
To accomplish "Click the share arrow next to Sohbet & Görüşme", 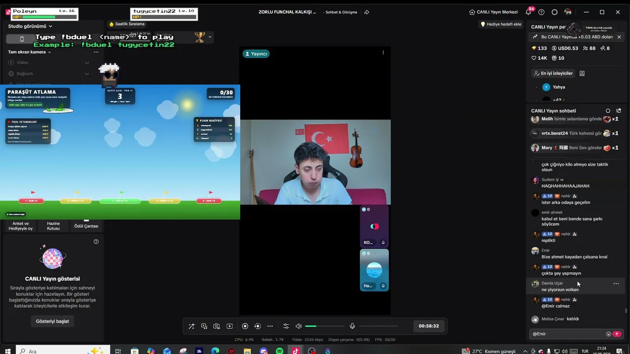I will 367,12.
